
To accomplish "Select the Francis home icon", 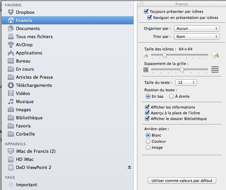I will click(x=11, y=20).
